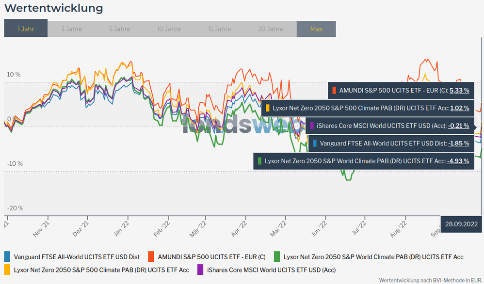Choose the 20 Jahre period tab

point(271,29)
